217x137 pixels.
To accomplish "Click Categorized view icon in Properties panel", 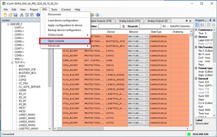I will tap(197, 25).
